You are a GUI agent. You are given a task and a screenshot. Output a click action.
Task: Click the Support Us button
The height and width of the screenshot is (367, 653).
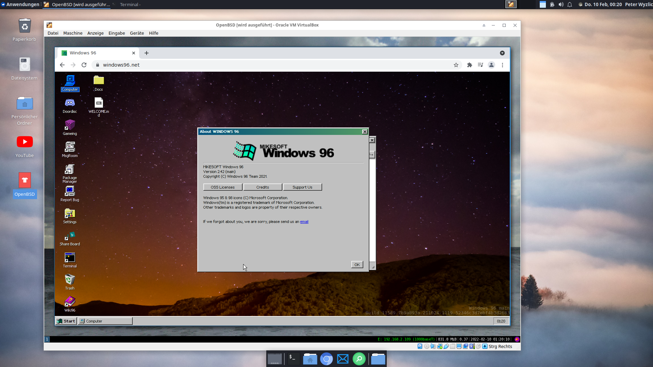[302, 187]
